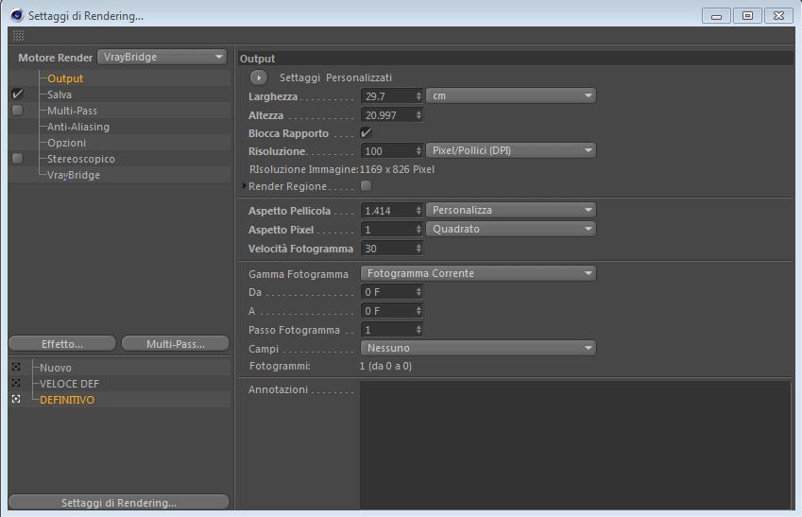The width and height of the screenshot is (802, 517).
Task: Click the Passo Fotogramma stepper arrows
Action: coord(418,330)
